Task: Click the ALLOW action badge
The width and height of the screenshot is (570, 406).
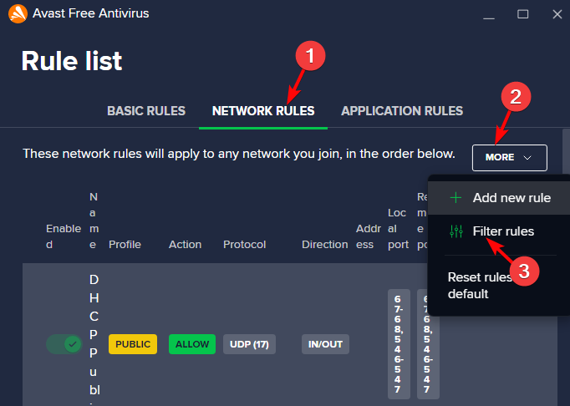Action: click(192, 344)
